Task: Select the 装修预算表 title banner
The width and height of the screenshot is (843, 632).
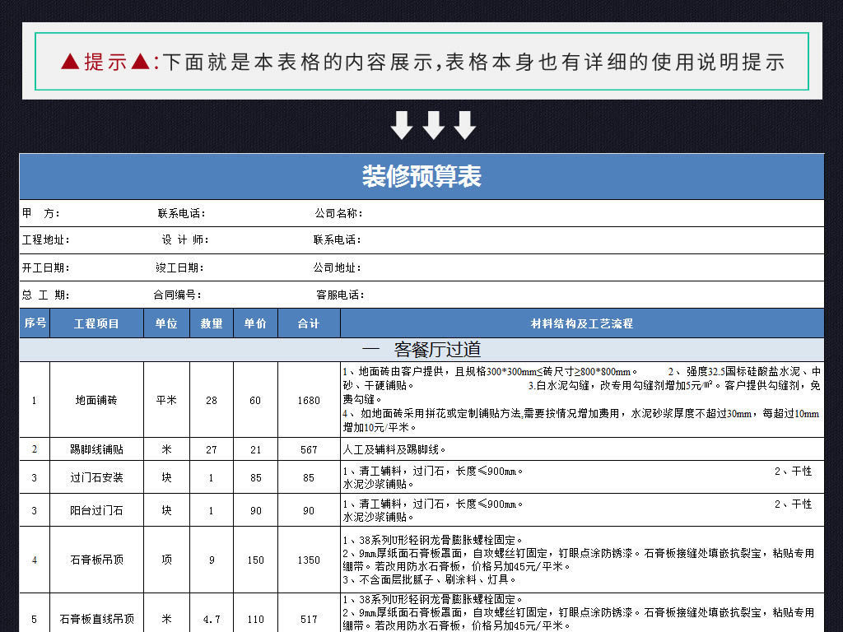Action: pyautogui.click(x=421, y=177)
